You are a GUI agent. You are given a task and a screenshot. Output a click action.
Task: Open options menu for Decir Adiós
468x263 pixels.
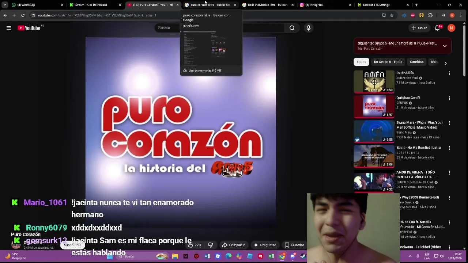click(x=449, y=73)
